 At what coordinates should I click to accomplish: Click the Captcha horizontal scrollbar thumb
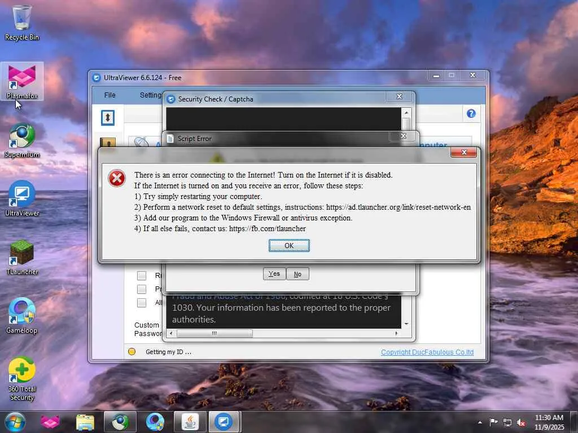[214, 334]
